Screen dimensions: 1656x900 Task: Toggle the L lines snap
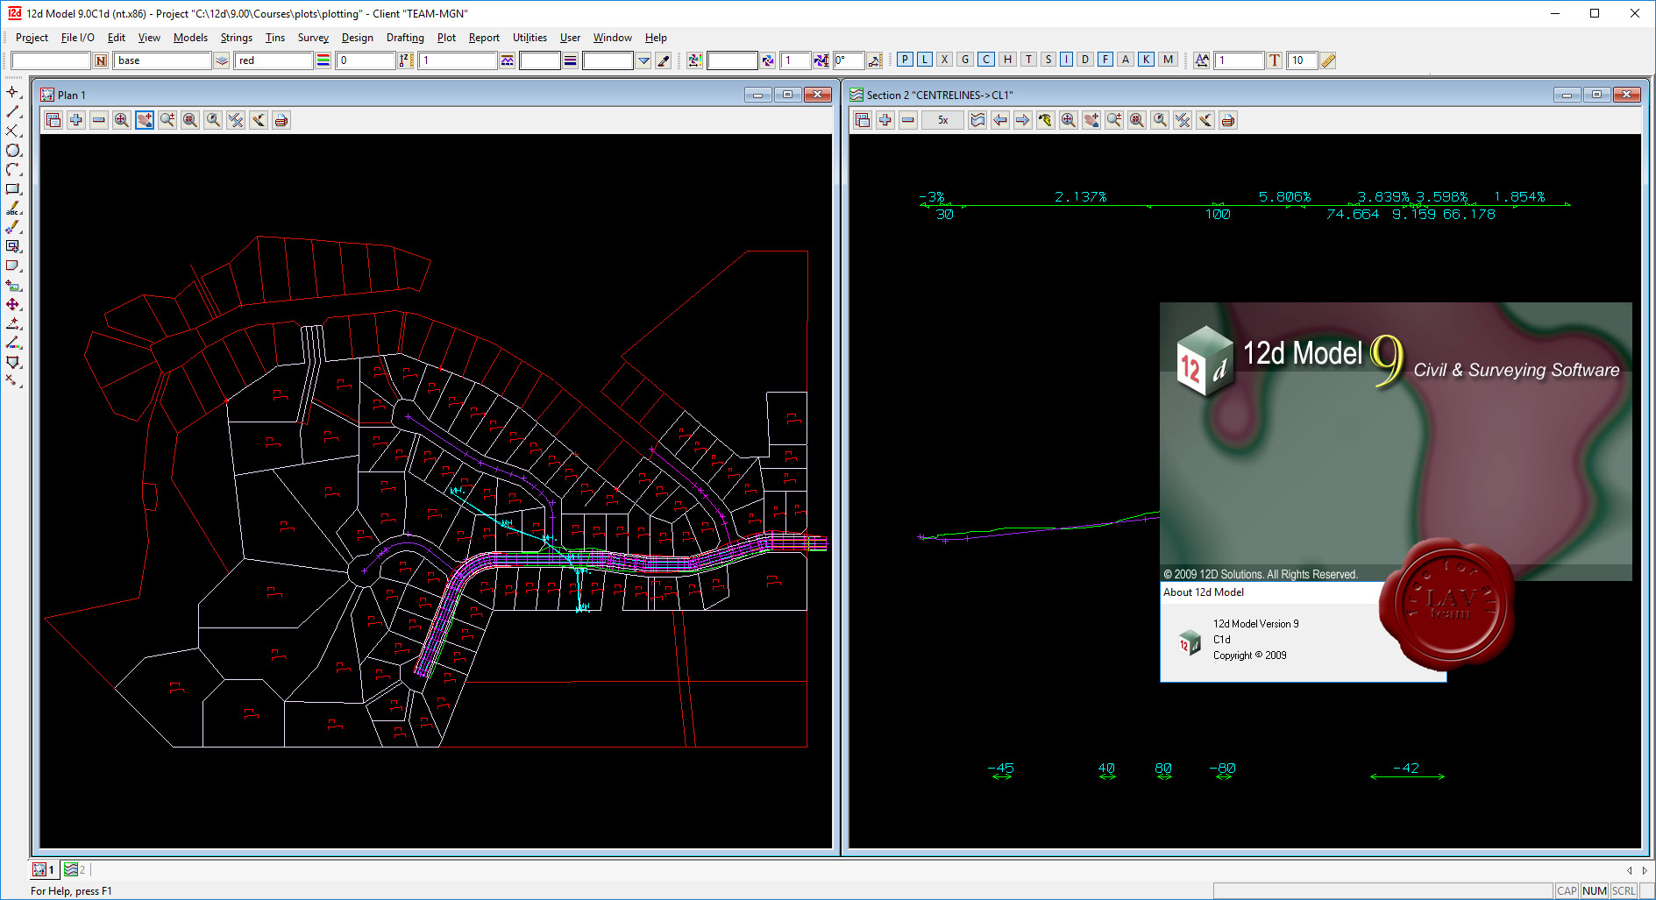(x=925, y=60)
